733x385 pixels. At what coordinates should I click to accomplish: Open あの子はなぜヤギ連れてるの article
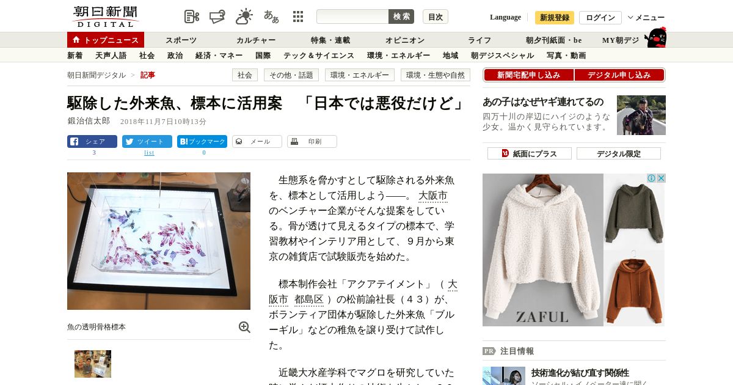coord(543,102)
